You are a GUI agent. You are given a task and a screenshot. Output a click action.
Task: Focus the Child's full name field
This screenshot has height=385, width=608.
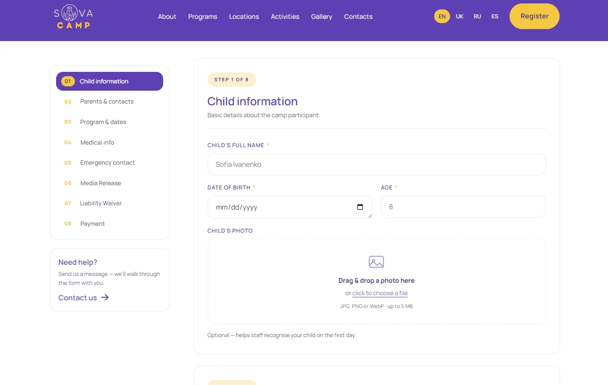[x=376, y=164]
